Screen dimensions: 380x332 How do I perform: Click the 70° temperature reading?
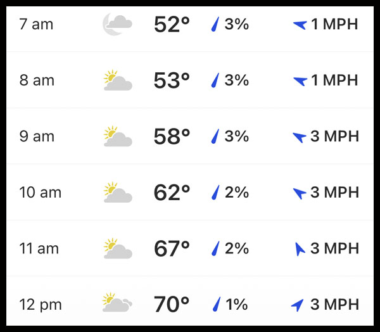pyautogui.click(x=172, y=304)
